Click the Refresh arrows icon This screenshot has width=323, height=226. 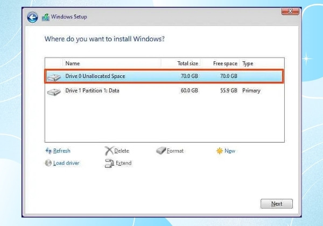(x=48, y=151)
